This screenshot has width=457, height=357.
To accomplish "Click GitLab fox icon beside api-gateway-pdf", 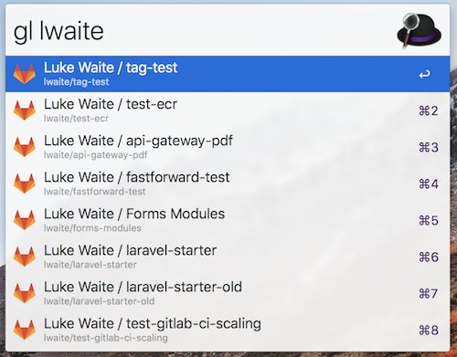I will (25, 147).
